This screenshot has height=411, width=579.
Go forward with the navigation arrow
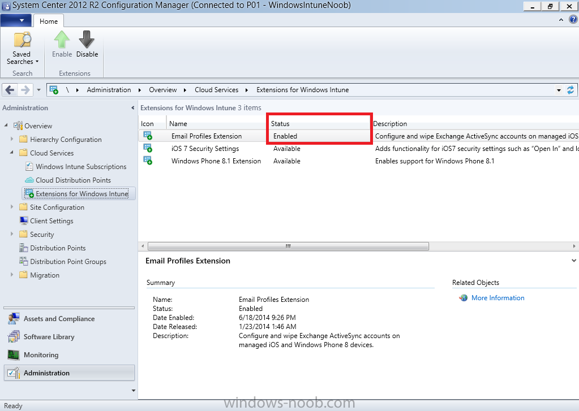pyautogui.click(x=25, y=90)
